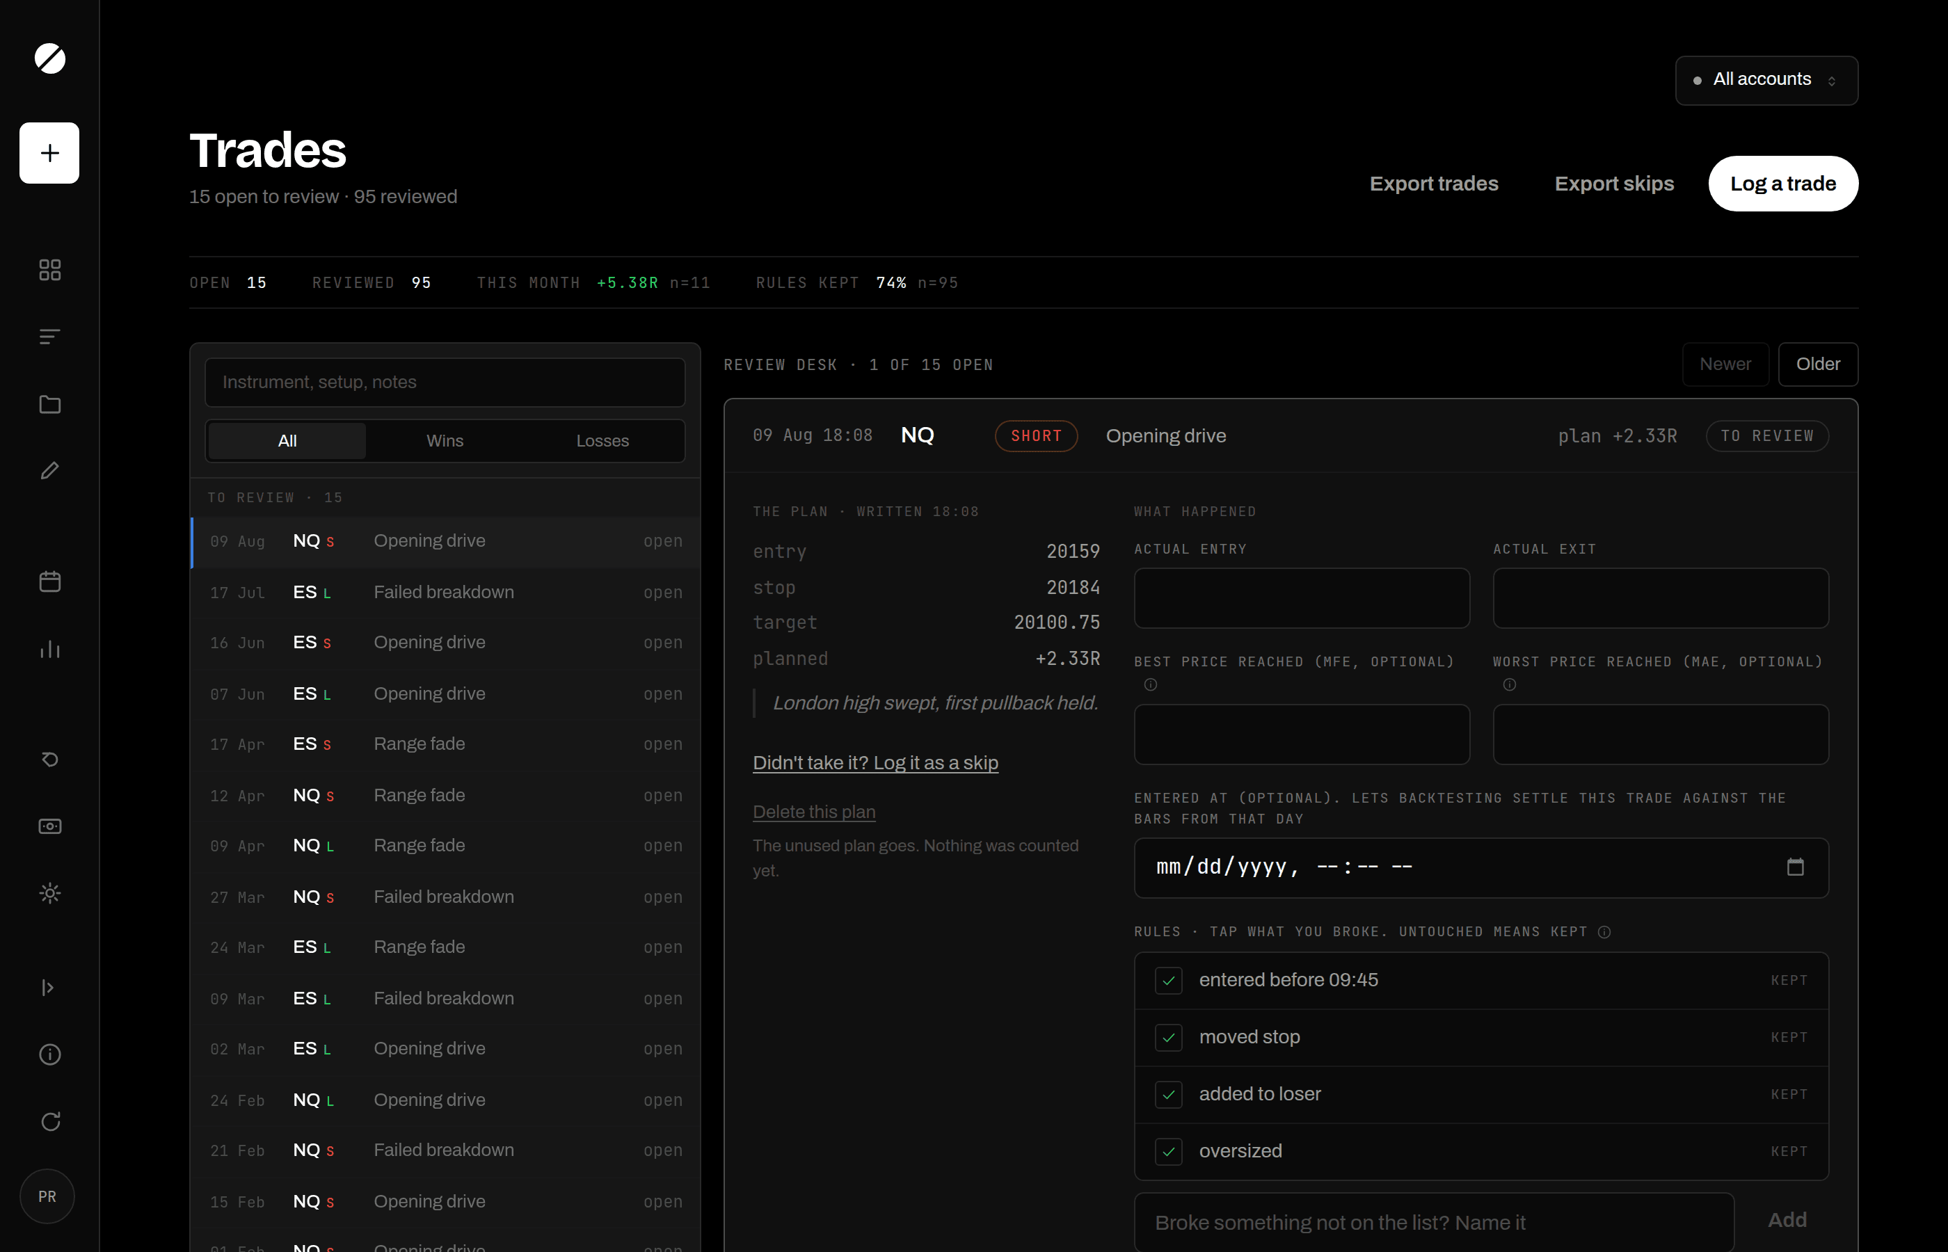Click the app logo icon
This screenshot has height=1252, width=1948.
(49, 58)
